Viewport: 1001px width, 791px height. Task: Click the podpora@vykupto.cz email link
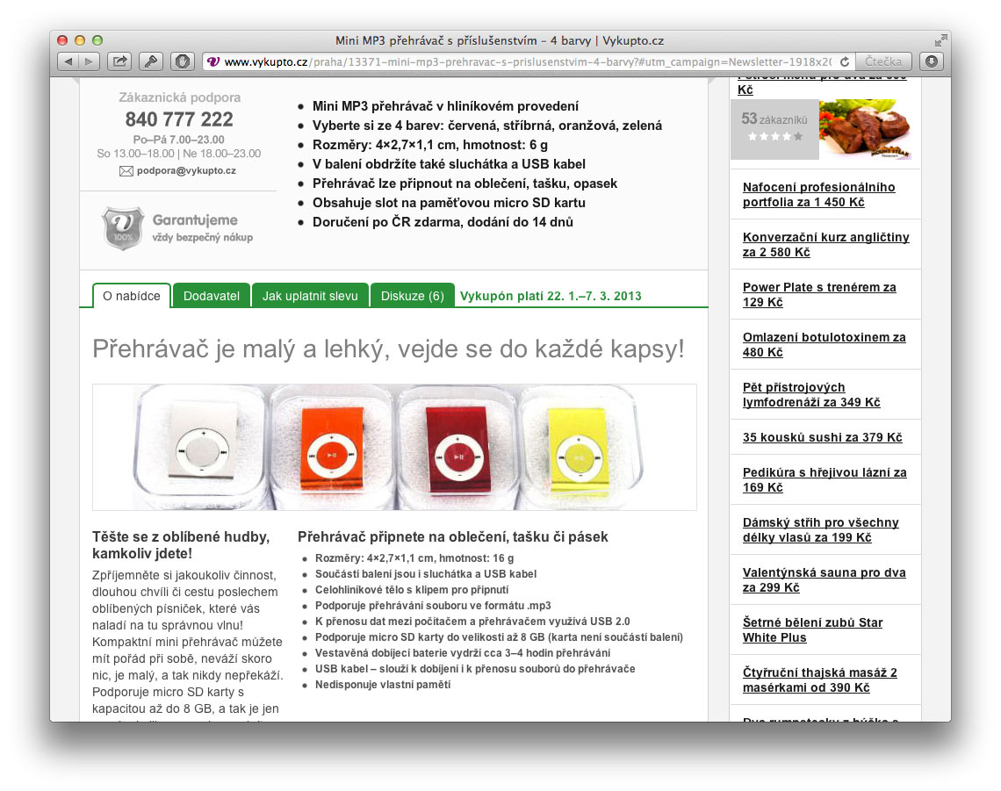tap(185, 170)
